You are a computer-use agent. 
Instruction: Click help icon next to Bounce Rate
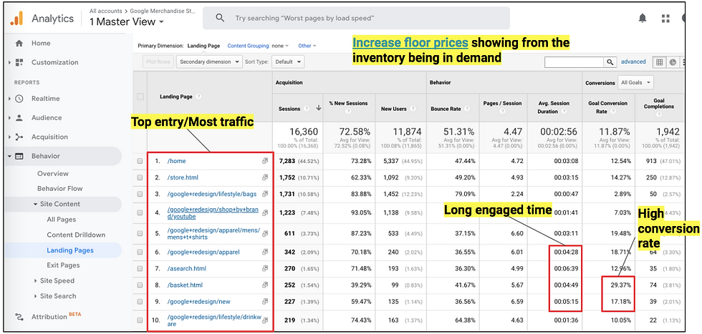(x=467, y=109)
